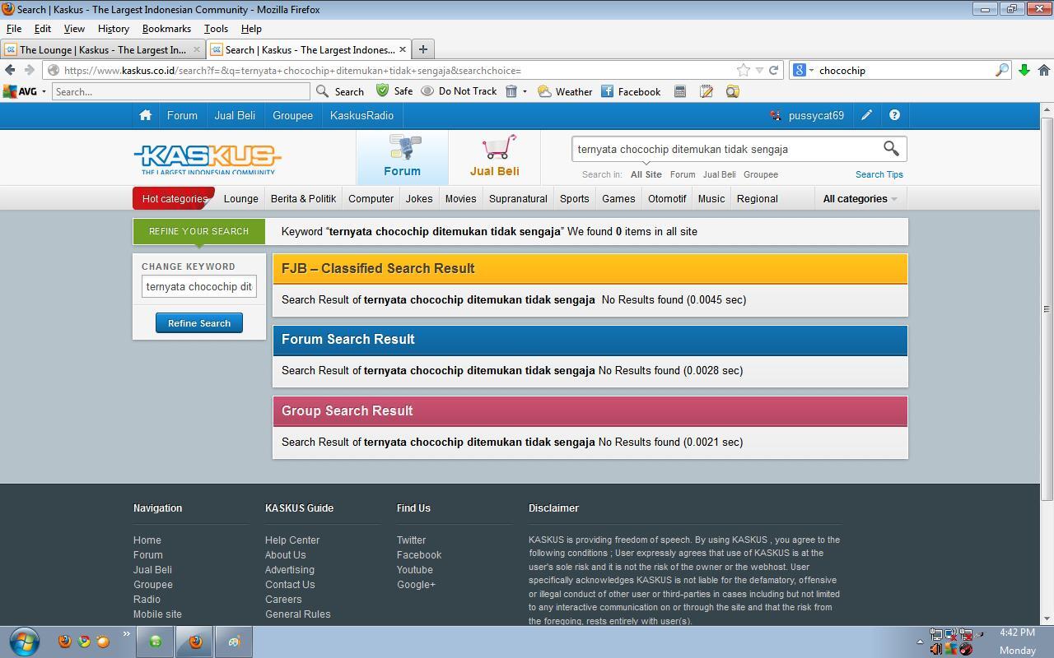Go to the Lounge category
Viewport: 1054px width, 658px height.
point(241,198)
